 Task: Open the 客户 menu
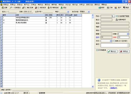(27, 5)
